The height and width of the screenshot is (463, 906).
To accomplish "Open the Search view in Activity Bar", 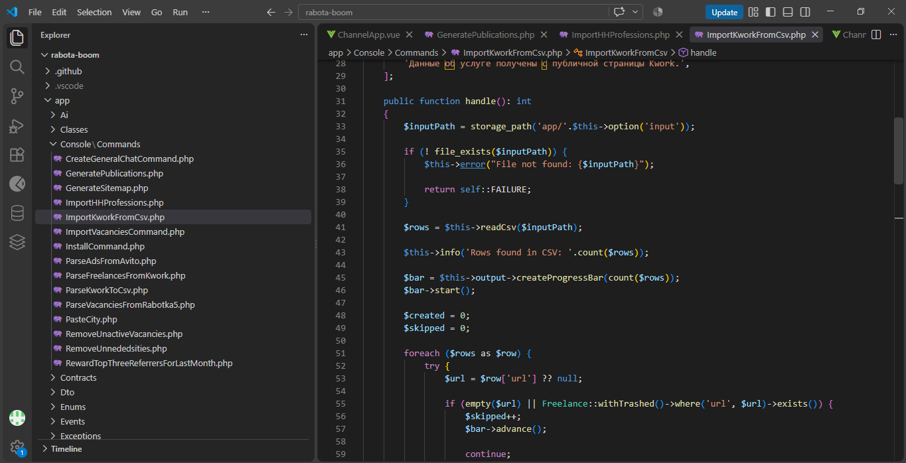I will [x=17, y=67].
